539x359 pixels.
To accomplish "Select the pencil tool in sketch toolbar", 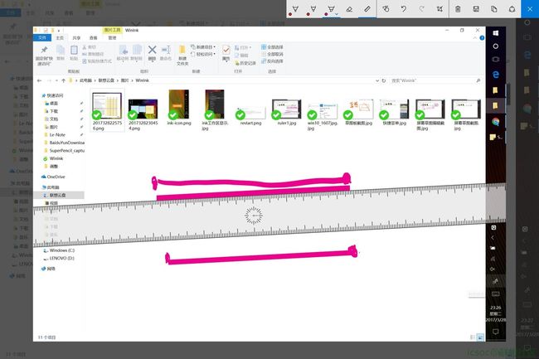I will 313,9.
